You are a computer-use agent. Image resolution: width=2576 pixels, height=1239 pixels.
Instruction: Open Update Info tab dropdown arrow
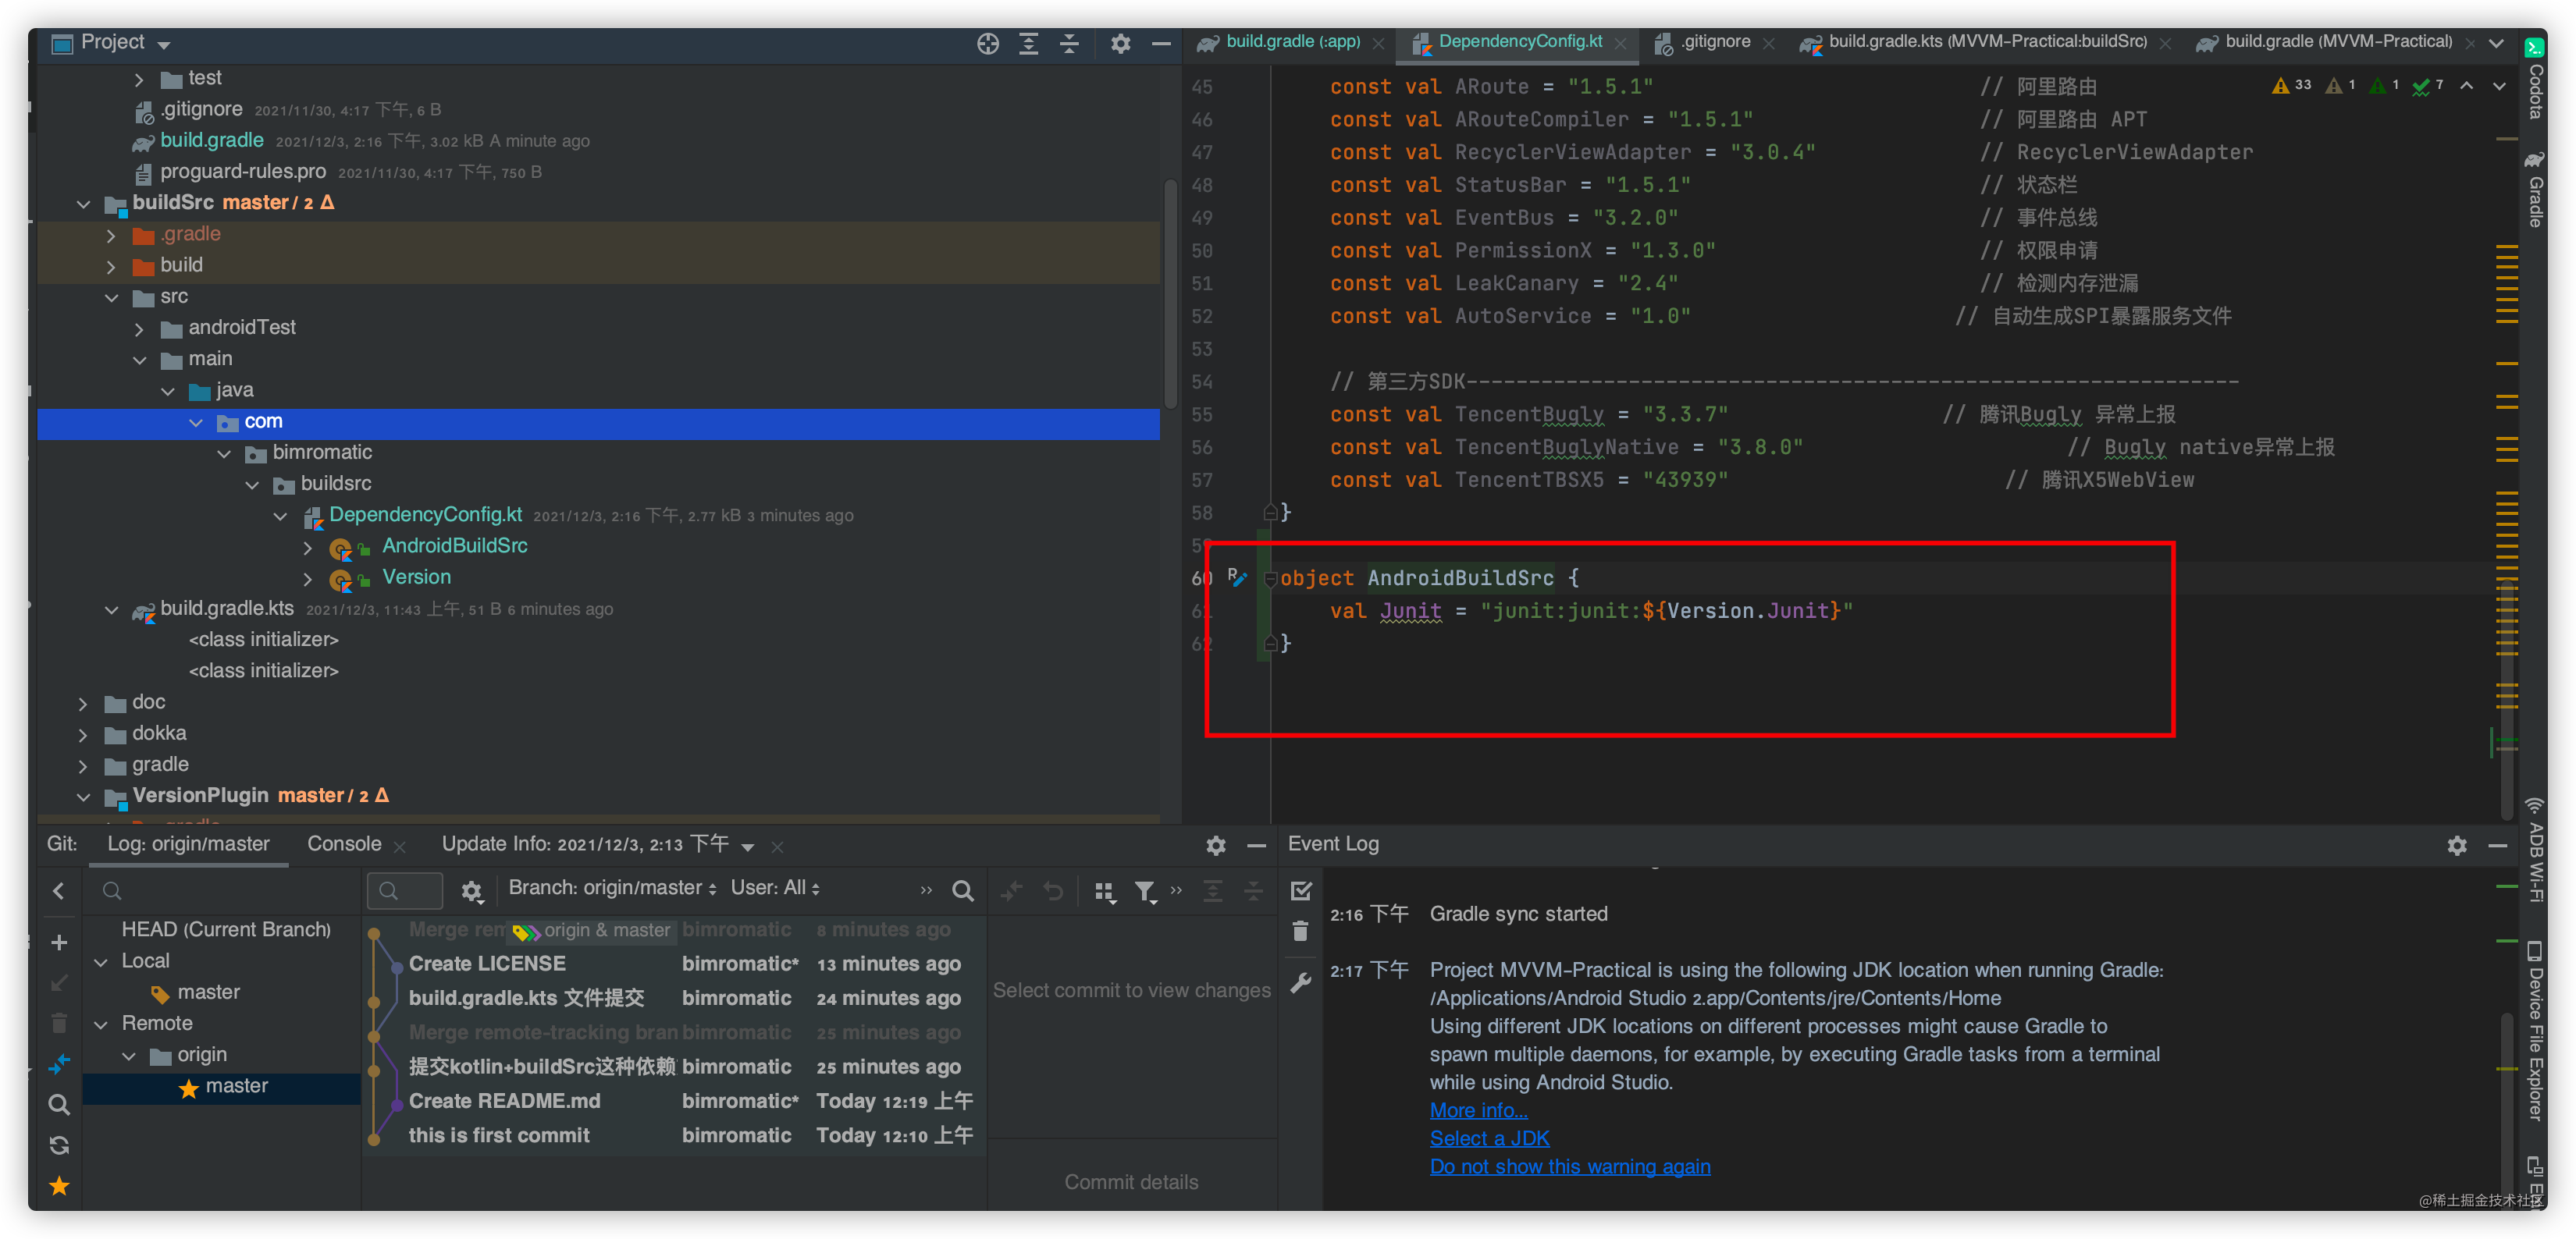click(748, 847)
